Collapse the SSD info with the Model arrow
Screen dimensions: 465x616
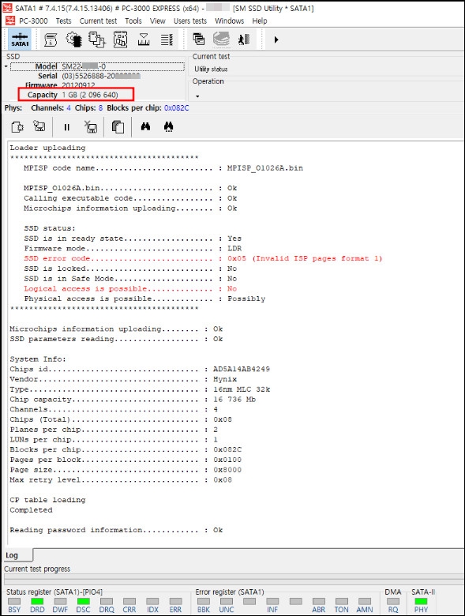point(6,66)
